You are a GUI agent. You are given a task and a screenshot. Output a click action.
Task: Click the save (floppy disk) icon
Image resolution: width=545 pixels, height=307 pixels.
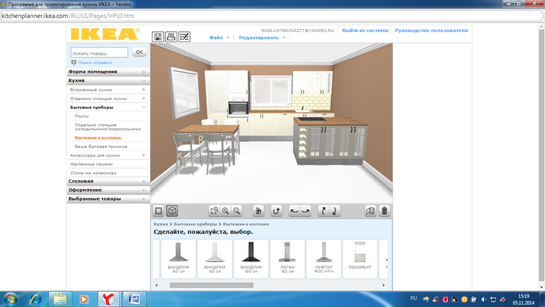pyautogui.click(x=159, y=37)
